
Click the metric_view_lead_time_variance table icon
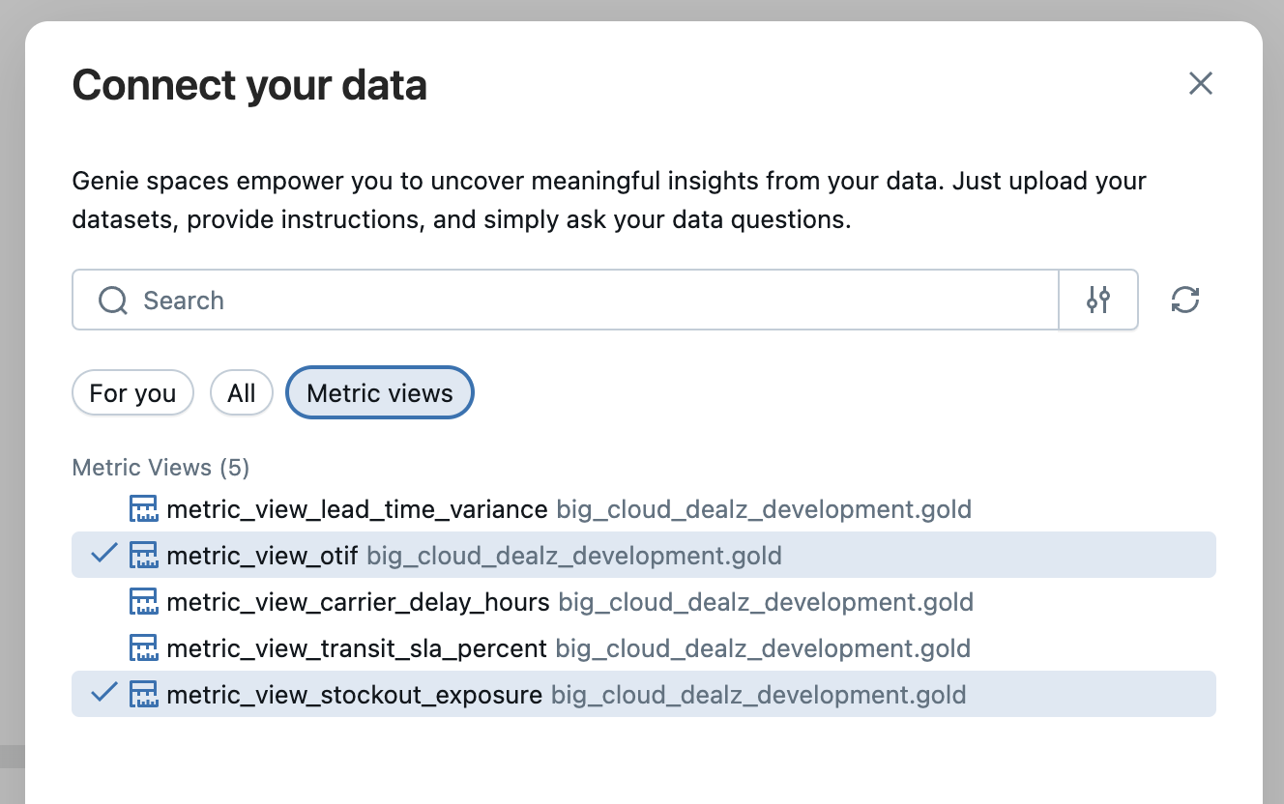143,509
